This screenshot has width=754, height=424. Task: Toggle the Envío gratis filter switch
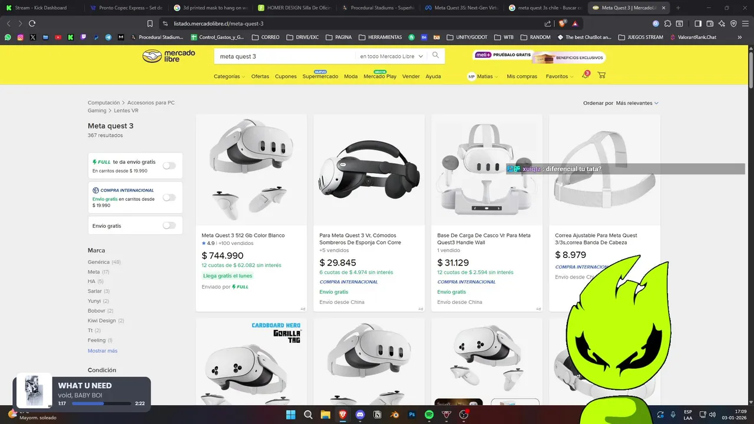click(x=169, y=226)
